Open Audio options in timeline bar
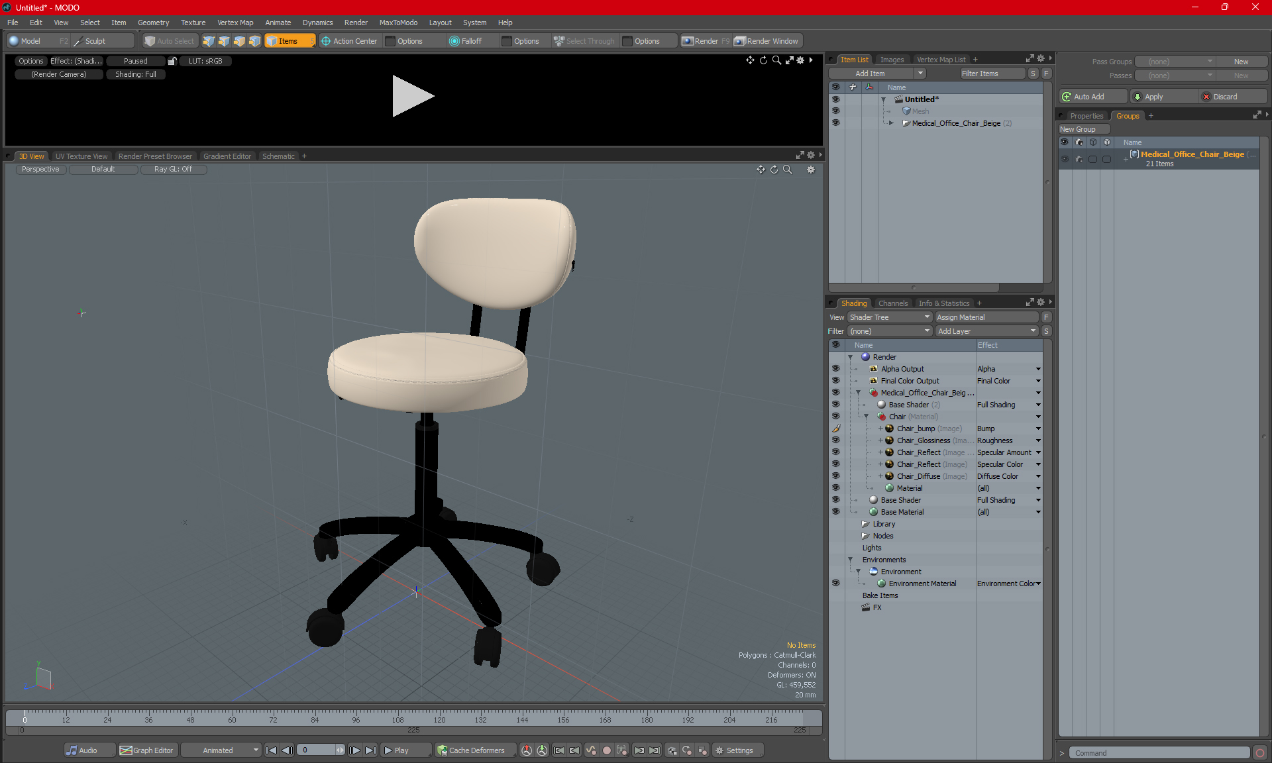1272x763 pixels. pos(89,750)
